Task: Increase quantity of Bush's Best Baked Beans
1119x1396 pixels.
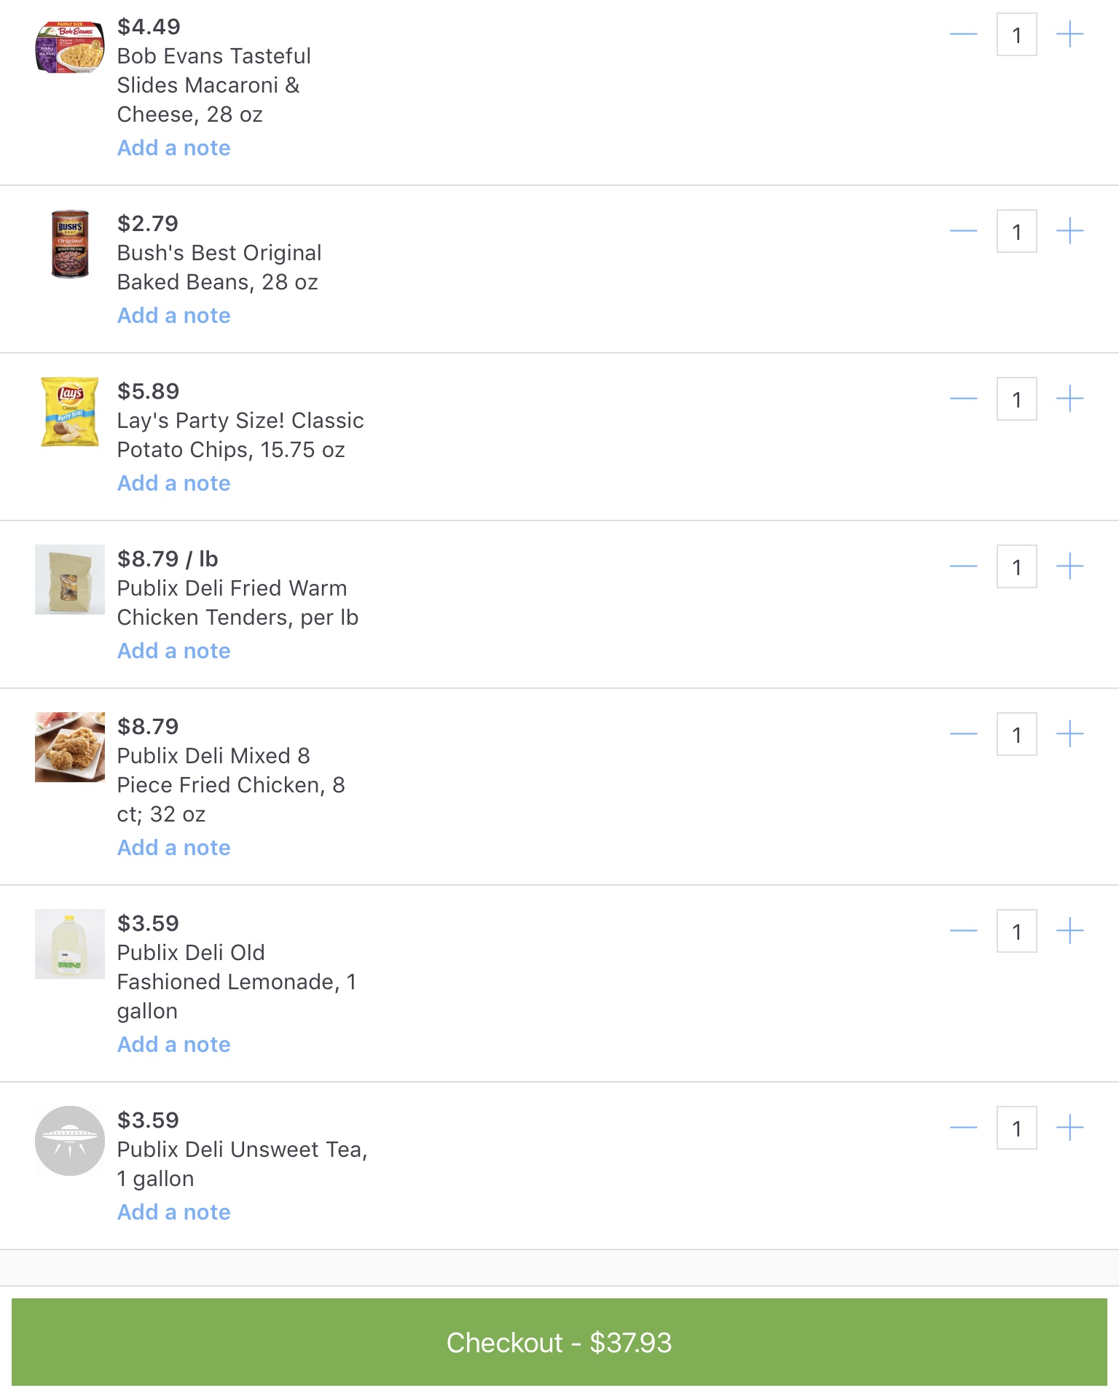Action: 1069,231
